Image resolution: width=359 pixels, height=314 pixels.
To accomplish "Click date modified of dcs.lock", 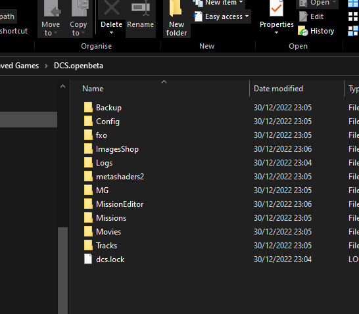I will [283, 259].
